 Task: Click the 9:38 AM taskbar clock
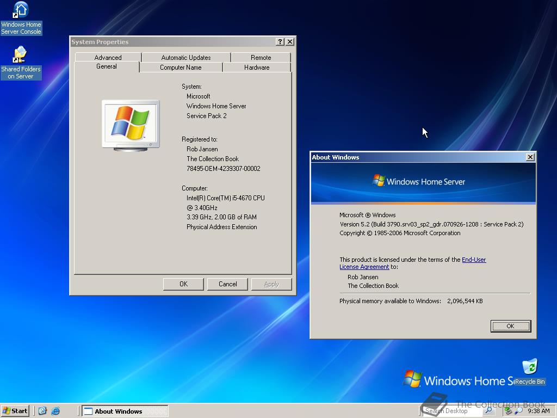[539, 411]
